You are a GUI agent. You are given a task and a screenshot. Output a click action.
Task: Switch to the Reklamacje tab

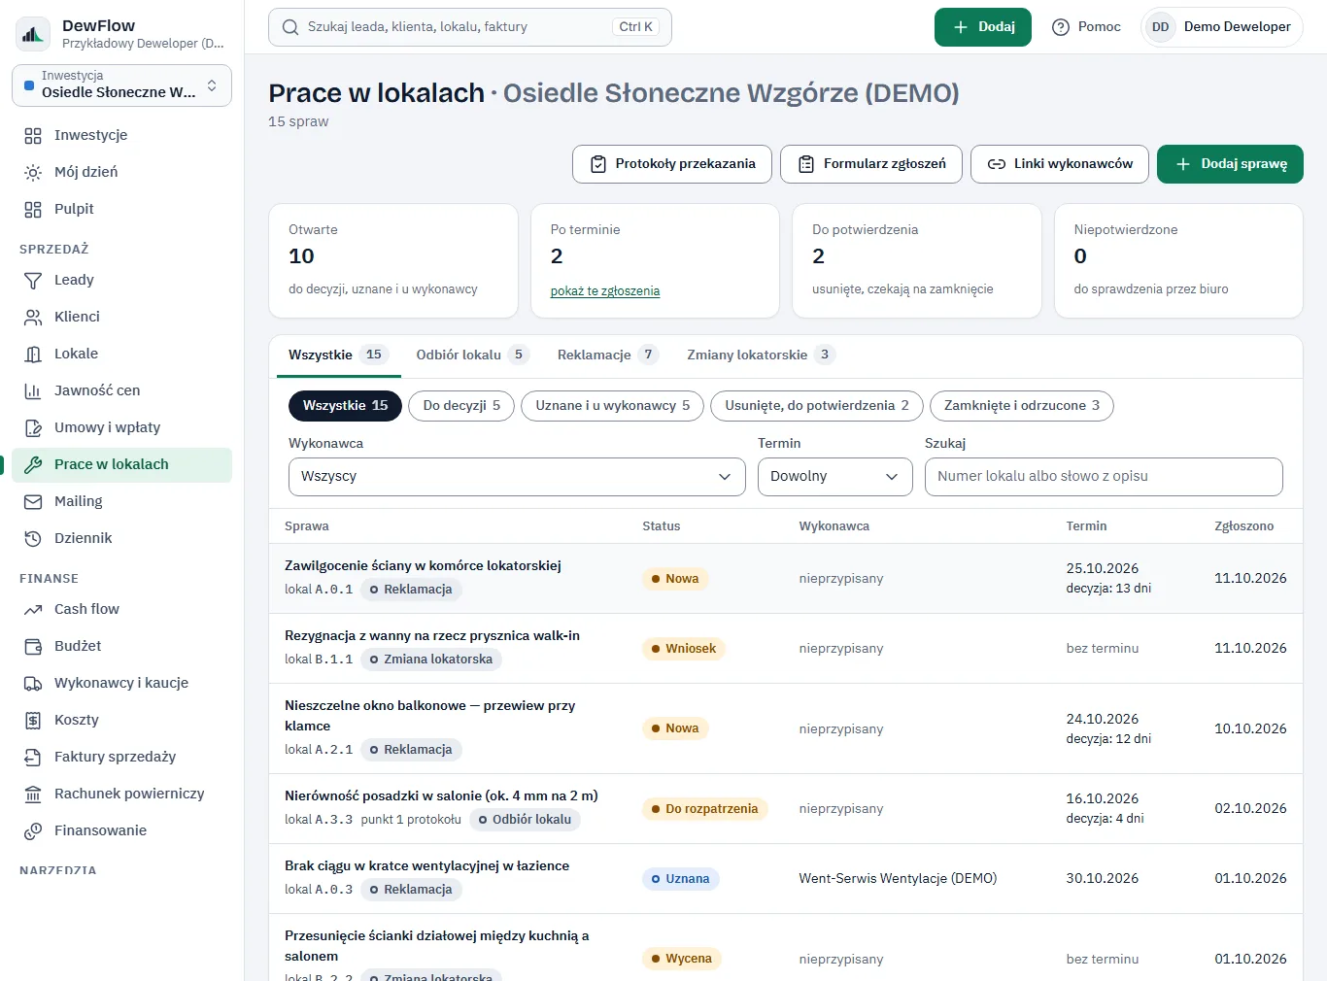(x=607, y=355)
